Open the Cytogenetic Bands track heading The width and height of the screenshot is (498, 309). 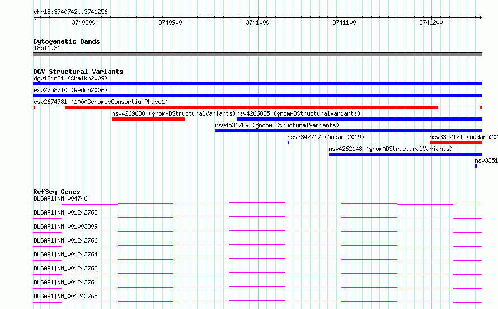pyautogui.click(x=67, y=41)
